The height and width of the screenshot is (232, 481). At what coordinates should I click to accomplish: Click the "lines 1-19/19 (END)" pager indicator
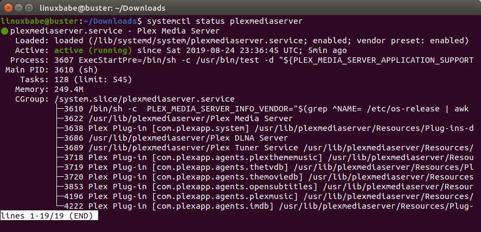tap(49, 216)
